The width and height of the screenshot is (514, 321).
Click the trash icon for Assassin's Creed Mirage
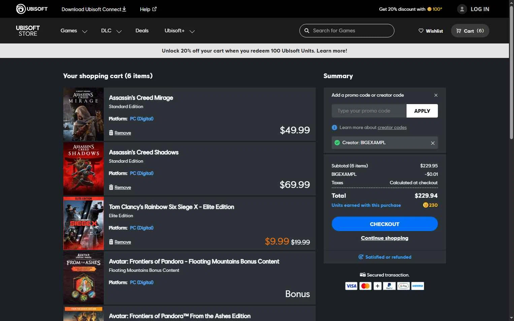111,133
